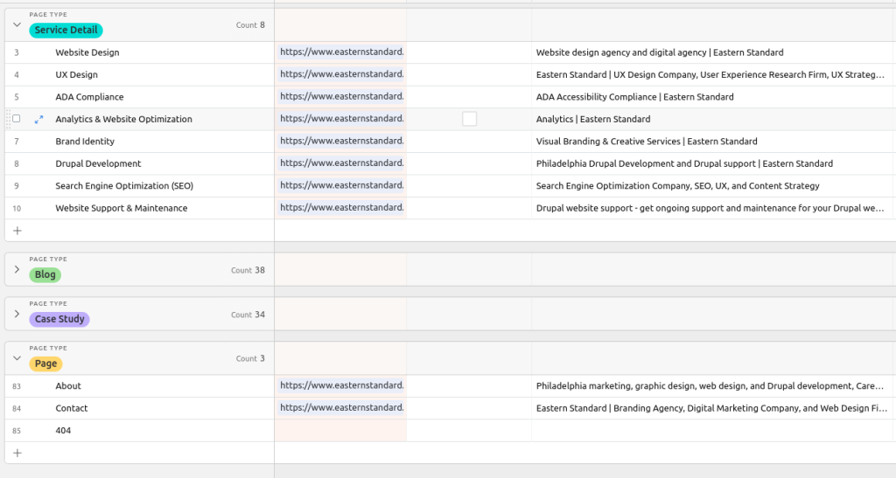Select 'Drupal website support - get ongoing support' title cell
This screenshot has width=896, height=478.
pos(713,208)
